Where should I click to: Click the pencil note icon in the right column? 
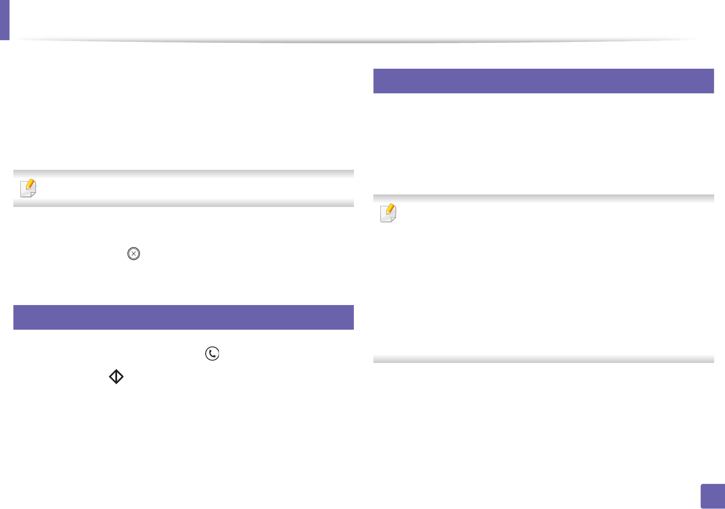pyautogui.click(x=388, y=213)
